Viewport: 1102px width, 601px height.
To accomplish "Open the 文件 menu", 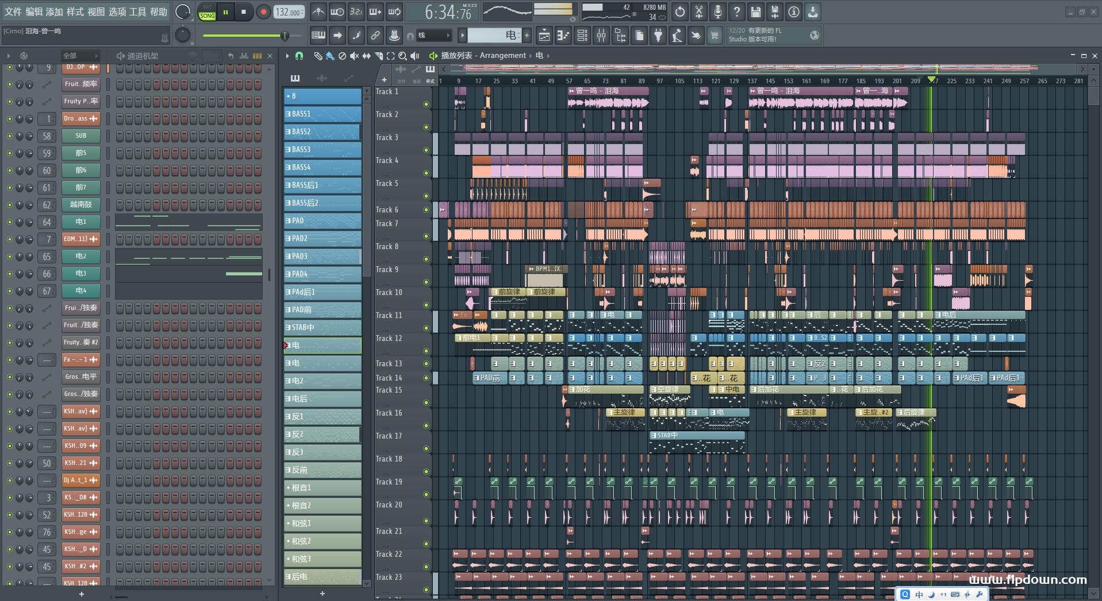I will tap(13, 11).
